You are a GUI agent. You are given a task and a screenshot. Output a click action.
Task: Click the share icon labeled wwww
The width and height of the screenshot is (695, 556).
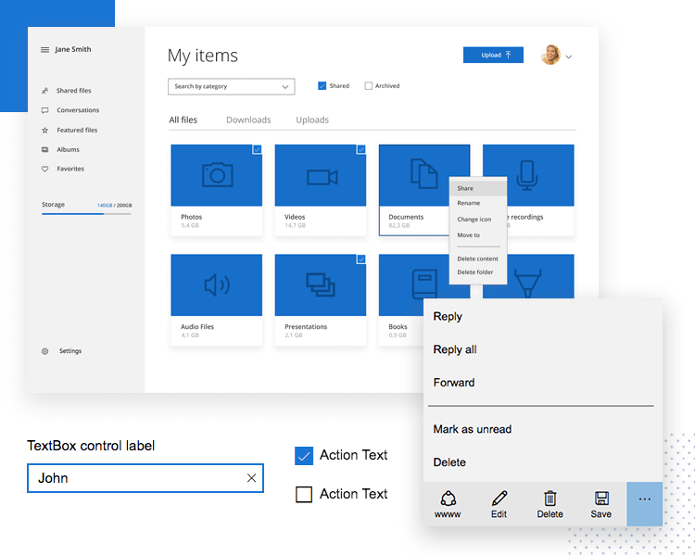pyautogui.click(x=448, y=499)
